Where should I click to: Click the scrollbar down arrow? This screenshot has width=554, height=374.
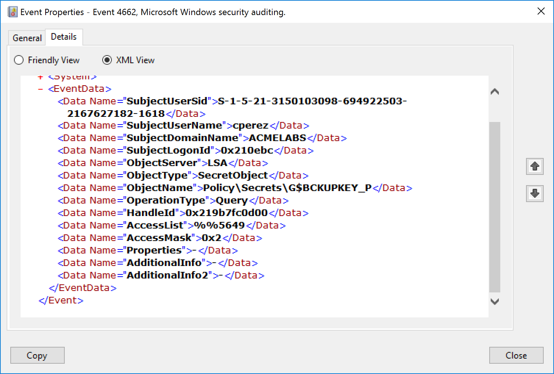[x=495, y=301]
